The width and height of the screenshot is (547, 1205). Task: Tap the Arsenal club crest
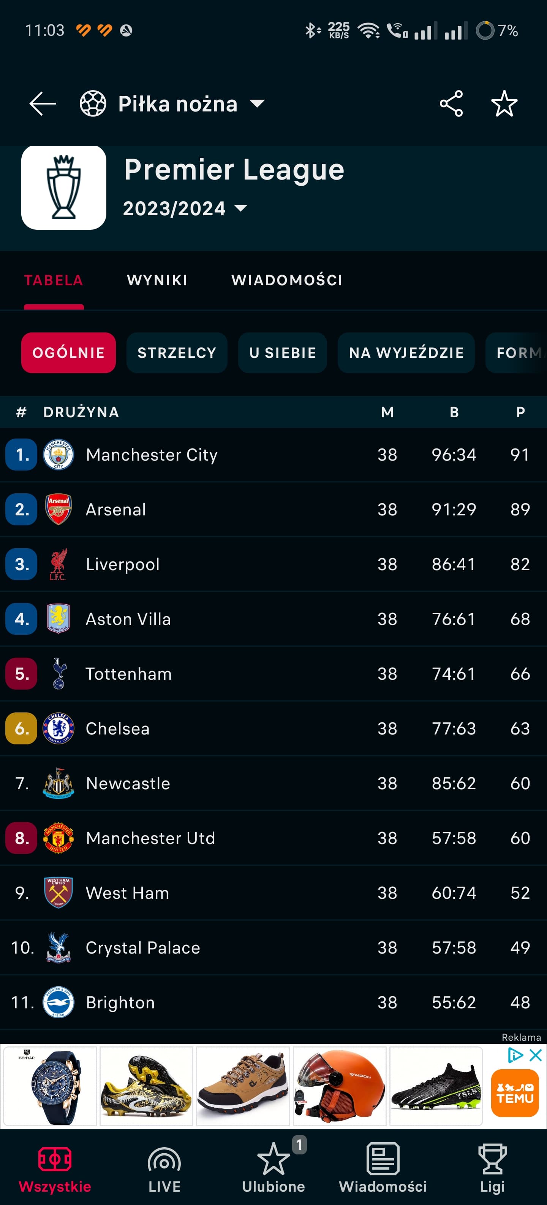coord(58,509)
